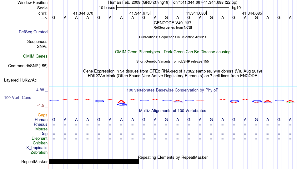Click the chr1:41,344,667-41,344,688 position text
The image size is (297, 169).
click(x=205, y=2)
